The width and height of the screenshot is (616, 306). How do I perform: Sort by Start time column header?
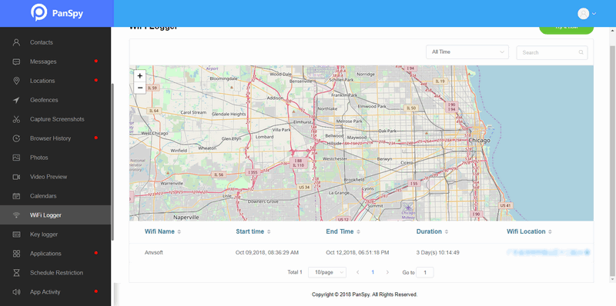253,231
